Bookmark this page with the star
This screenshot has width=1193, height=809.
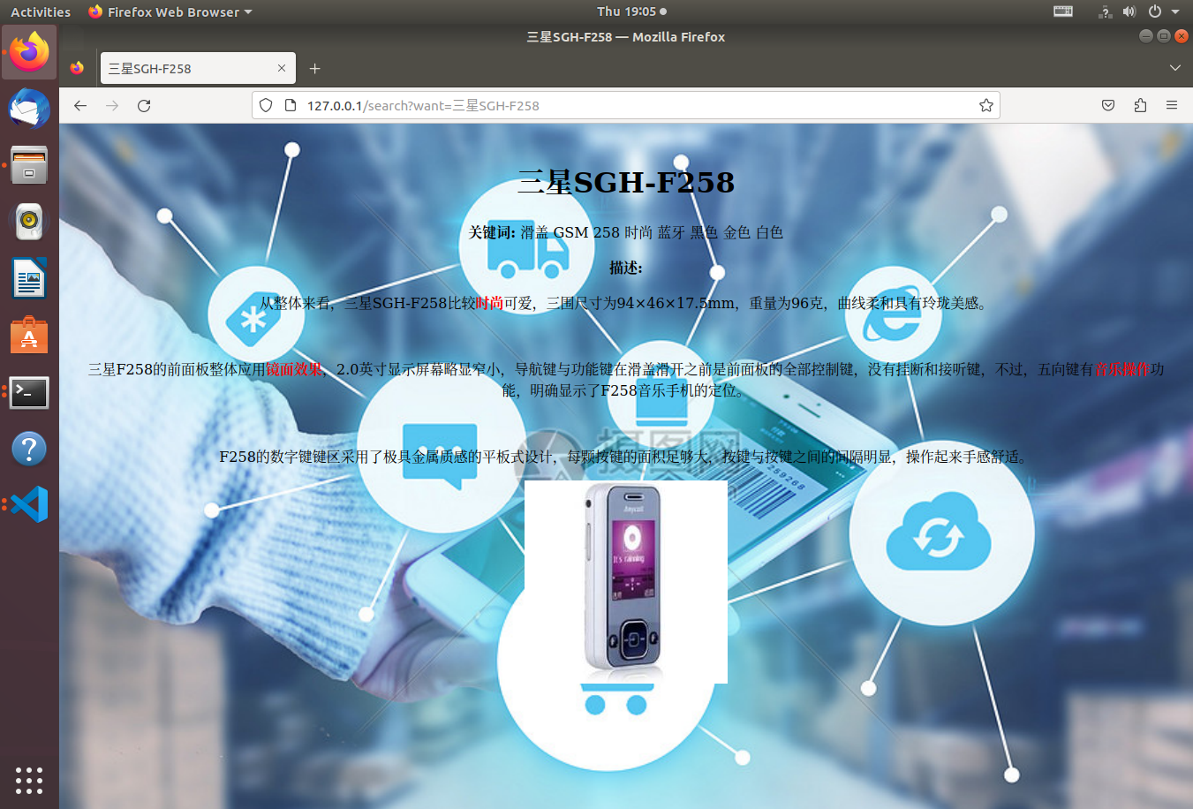pyautogui.click(x=986, y=106)
